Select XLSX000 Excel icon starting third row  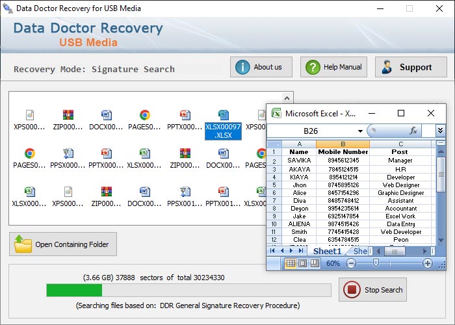click(x=30, y=192)
